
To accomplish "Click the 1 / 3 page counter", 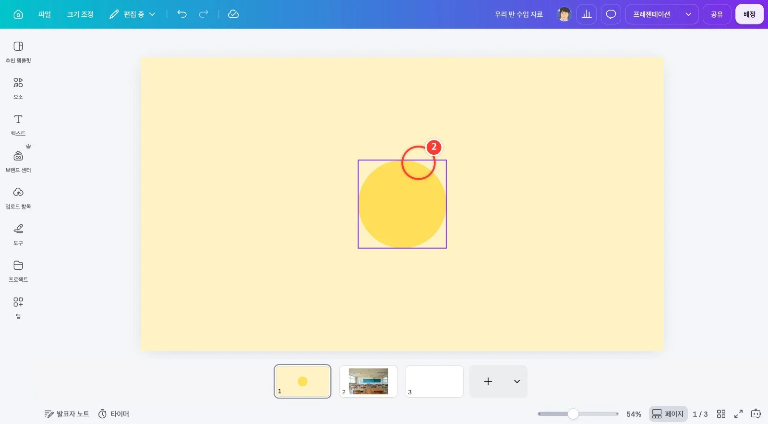I will 700,414.
